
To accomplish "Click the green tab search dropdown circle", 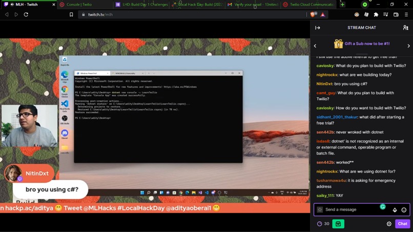I will (365, 5).
